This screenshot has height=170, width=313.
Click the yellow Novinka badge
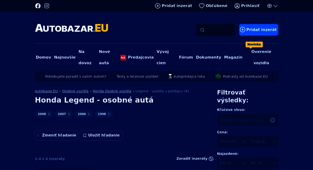point(254,44)
